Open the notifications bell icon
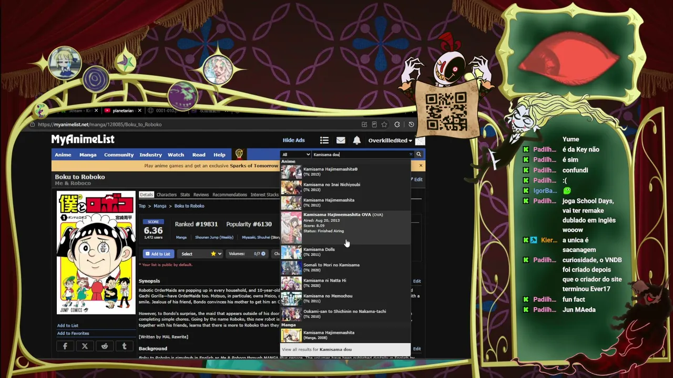This screenshot has width=673, height=378. click(357, 140)
